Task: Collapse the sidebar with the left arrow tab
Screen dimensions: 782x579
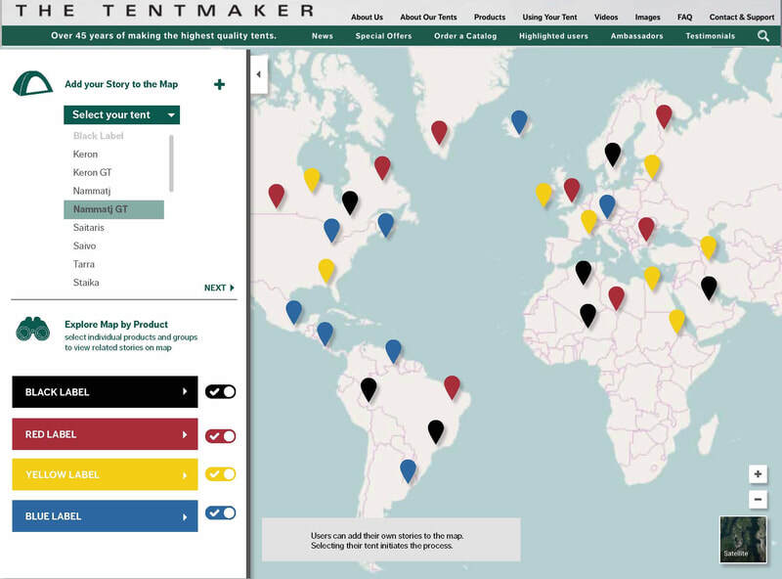Action: pyautogui.click(x=259, y=74)
